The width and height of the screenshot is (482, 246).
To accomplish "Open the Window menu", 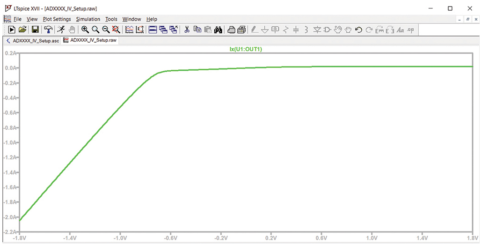I will pos(131,19).
